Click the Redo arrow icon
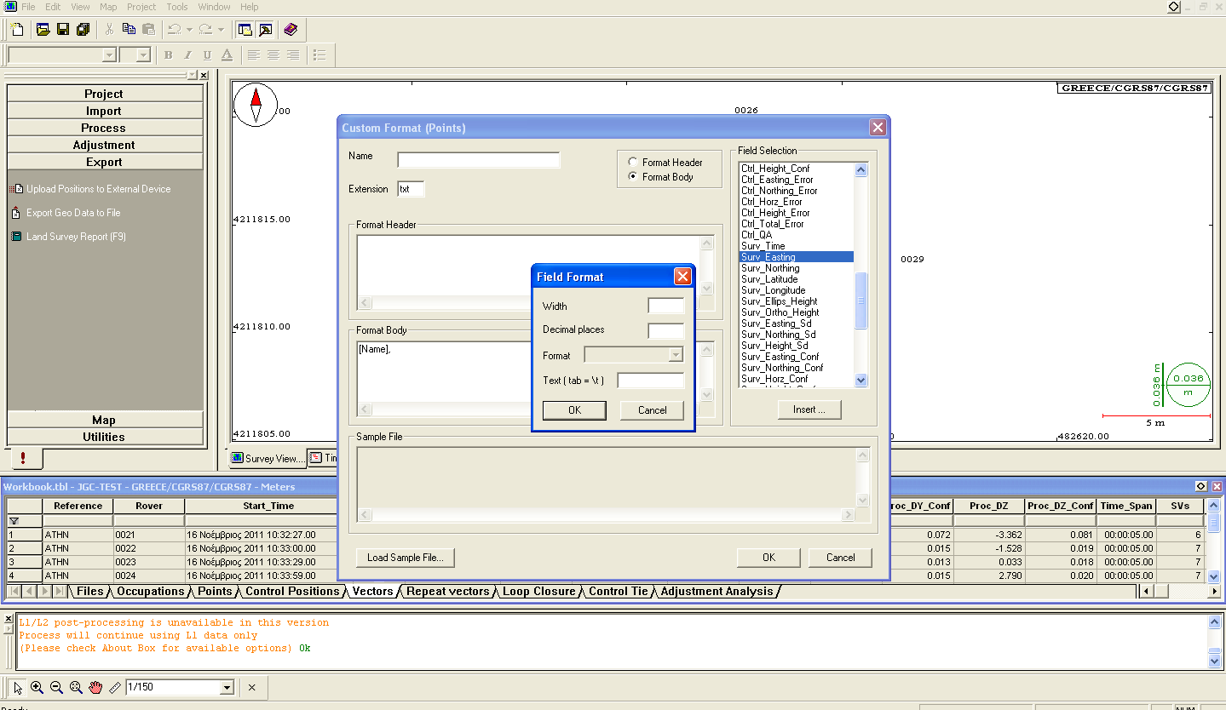The image size is (1226, 710). [x=205, y=30]
